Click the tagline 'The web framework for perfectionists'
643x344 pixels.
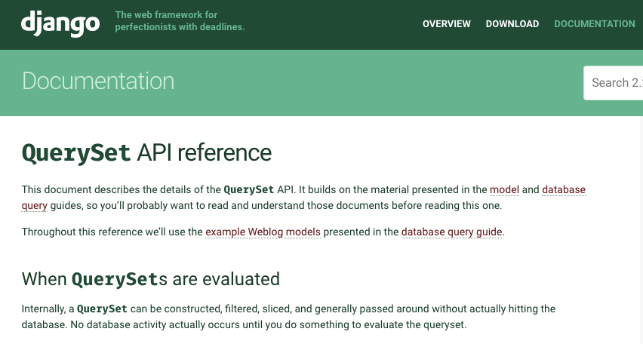point(180,21)
